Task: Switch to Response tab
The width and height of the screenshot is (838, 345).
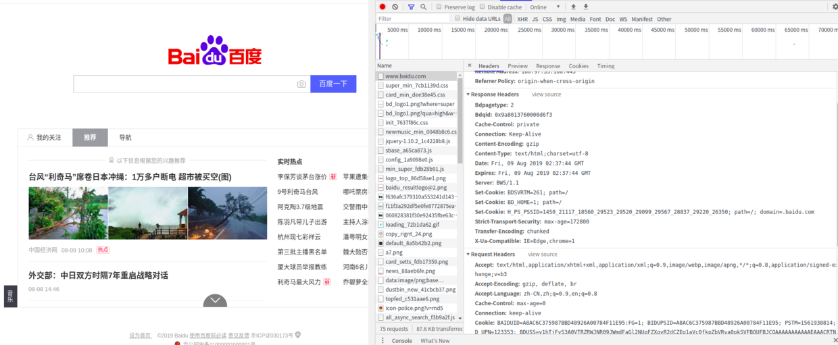Action: click(x=548, y=66)
